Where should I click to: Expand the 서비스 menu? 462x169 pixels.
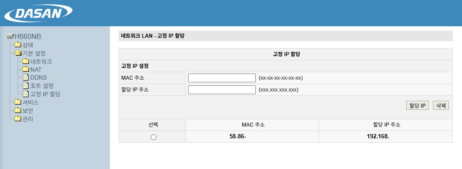pyautogui.click(x=31, y=103)
